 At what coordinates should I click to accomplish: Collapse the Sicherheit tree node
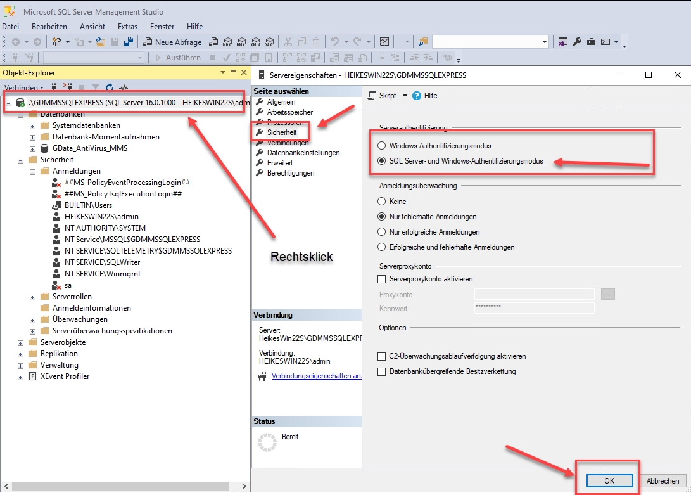coord(20,160)
